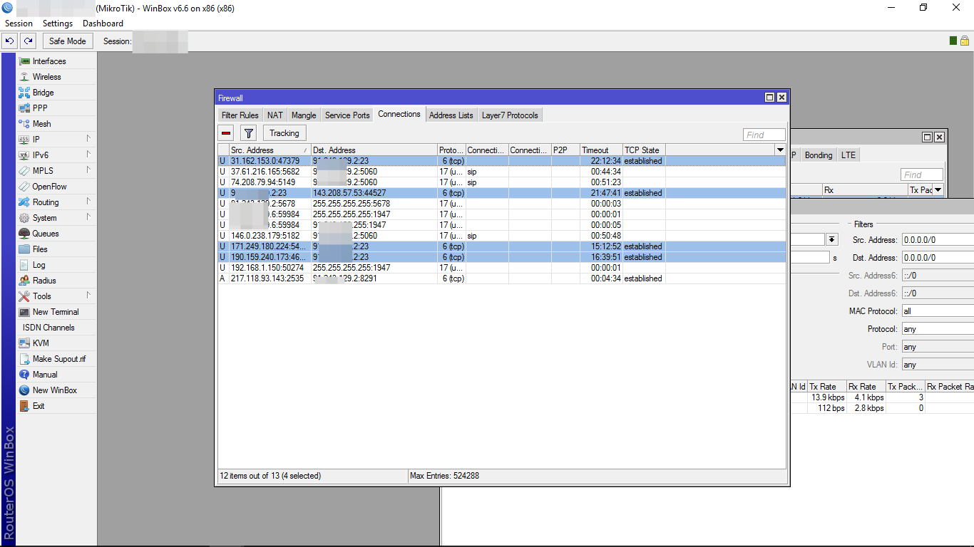Select the connection row 217.118.93.143:2535
This screenshot has width=974, height=547.
pyautogui.click(x=502, y=278)
